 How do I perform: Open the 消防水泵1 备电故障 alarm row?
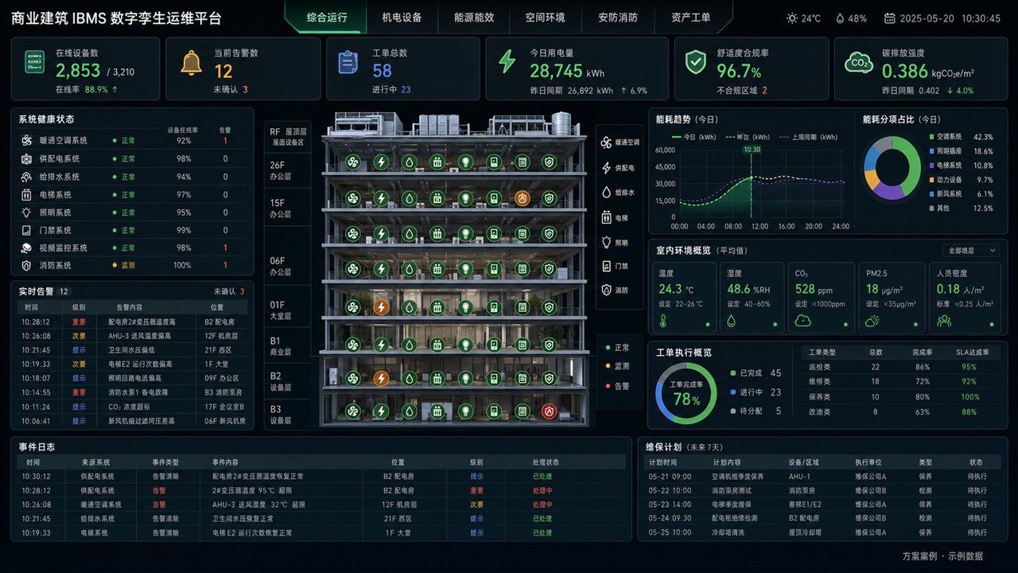[133, 392]
